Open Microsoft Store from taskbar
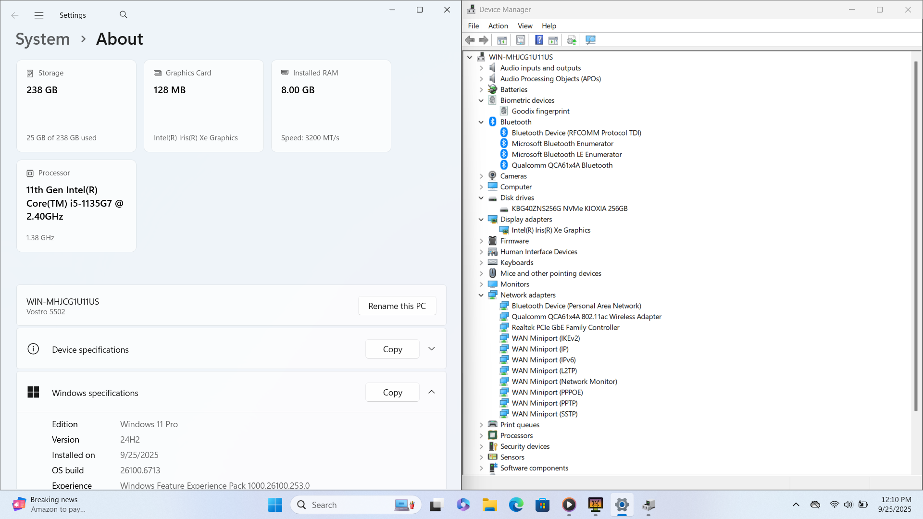This screenshot has width=923, height=519. point(542,505)
